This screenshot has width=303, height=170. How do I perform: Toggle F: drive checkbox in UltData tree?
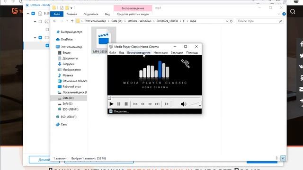tap(33, 14)
